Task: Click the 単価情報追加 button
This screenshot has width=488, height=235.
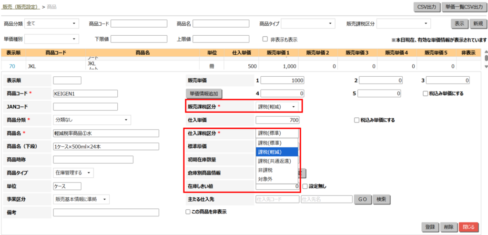Action: [x=204, y=93]
